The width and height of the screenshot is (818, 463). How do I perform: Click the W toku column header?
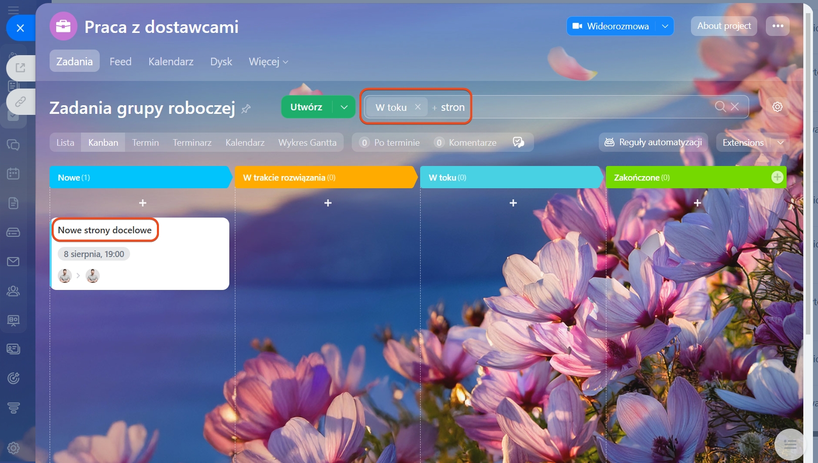(511, 177)
